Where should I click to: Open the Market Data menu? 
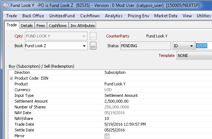coord(166,16)
